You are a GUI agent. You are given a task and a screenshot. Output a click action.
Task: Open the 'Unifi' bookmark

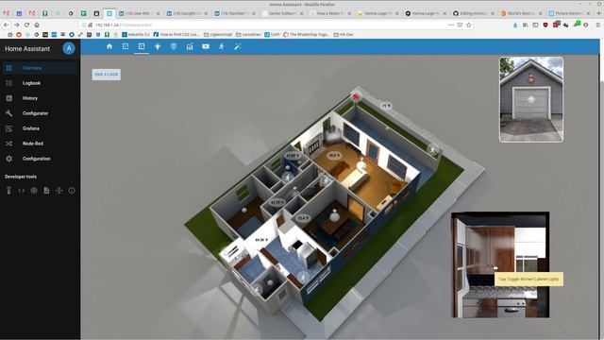tap(272, 34)
